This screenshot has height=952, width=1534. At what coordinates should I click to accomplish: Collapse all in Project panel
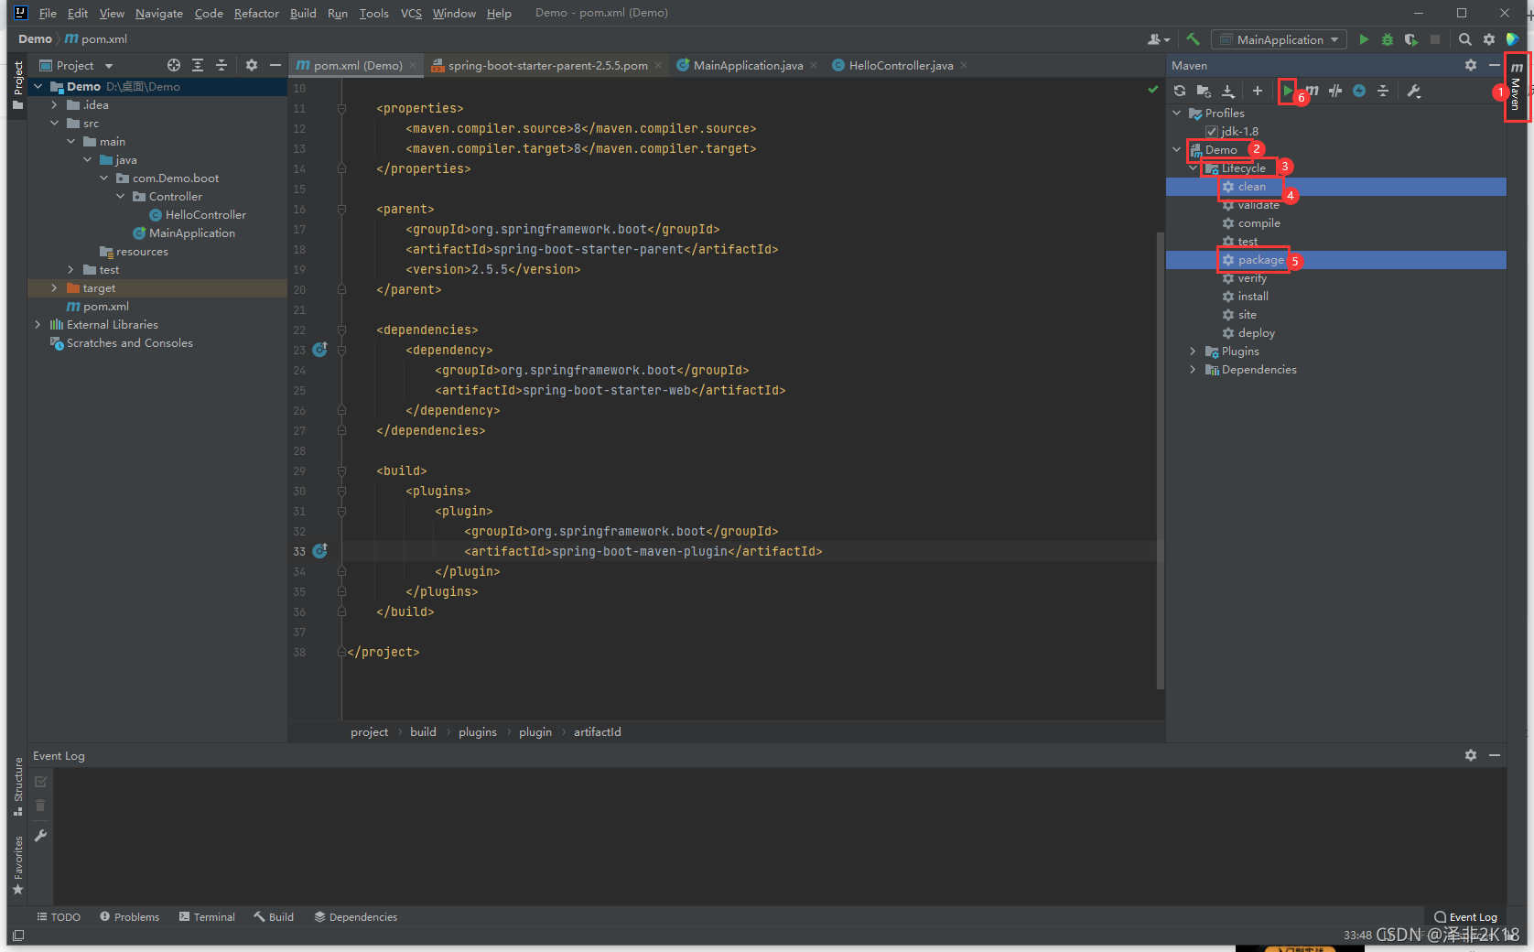click(221, 65)
